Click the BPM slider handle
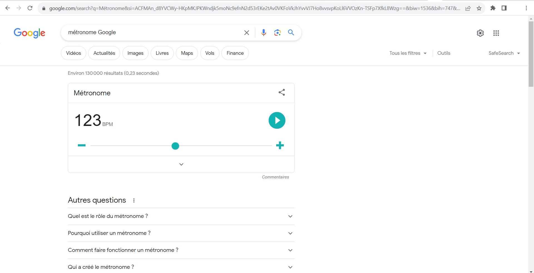The height and width of the screenshot is (273, 534). pyautogui.click(x=175, y=146)
